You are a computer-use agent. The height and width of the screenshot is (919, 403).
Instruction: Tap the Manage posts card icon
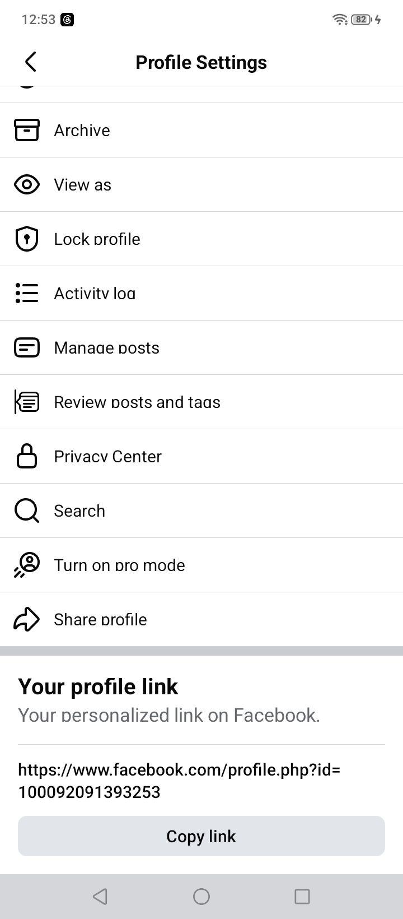(26, 347)
